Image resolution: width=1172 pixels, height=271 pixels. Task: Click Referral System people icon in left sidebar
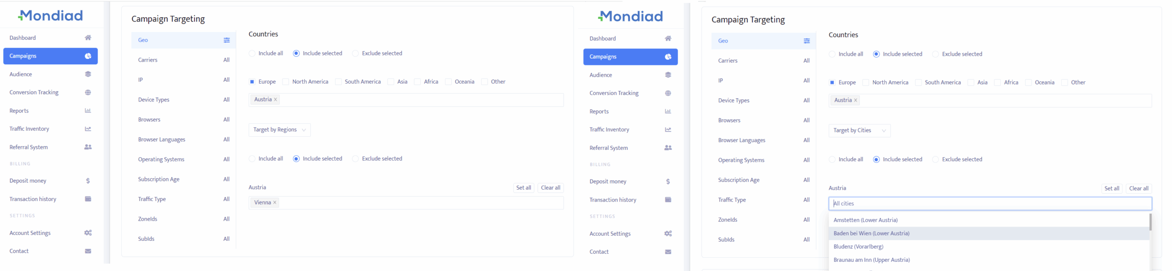pos(88,147)
